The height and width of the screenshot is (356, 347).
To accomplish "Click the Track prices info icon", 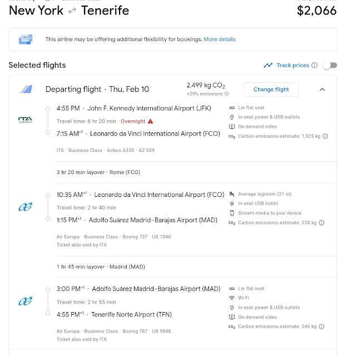I will tap(315, 65).
